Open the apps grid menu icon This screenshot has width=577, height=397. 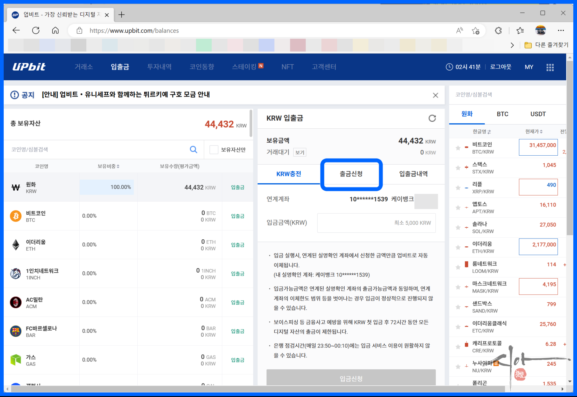[550, 67]
